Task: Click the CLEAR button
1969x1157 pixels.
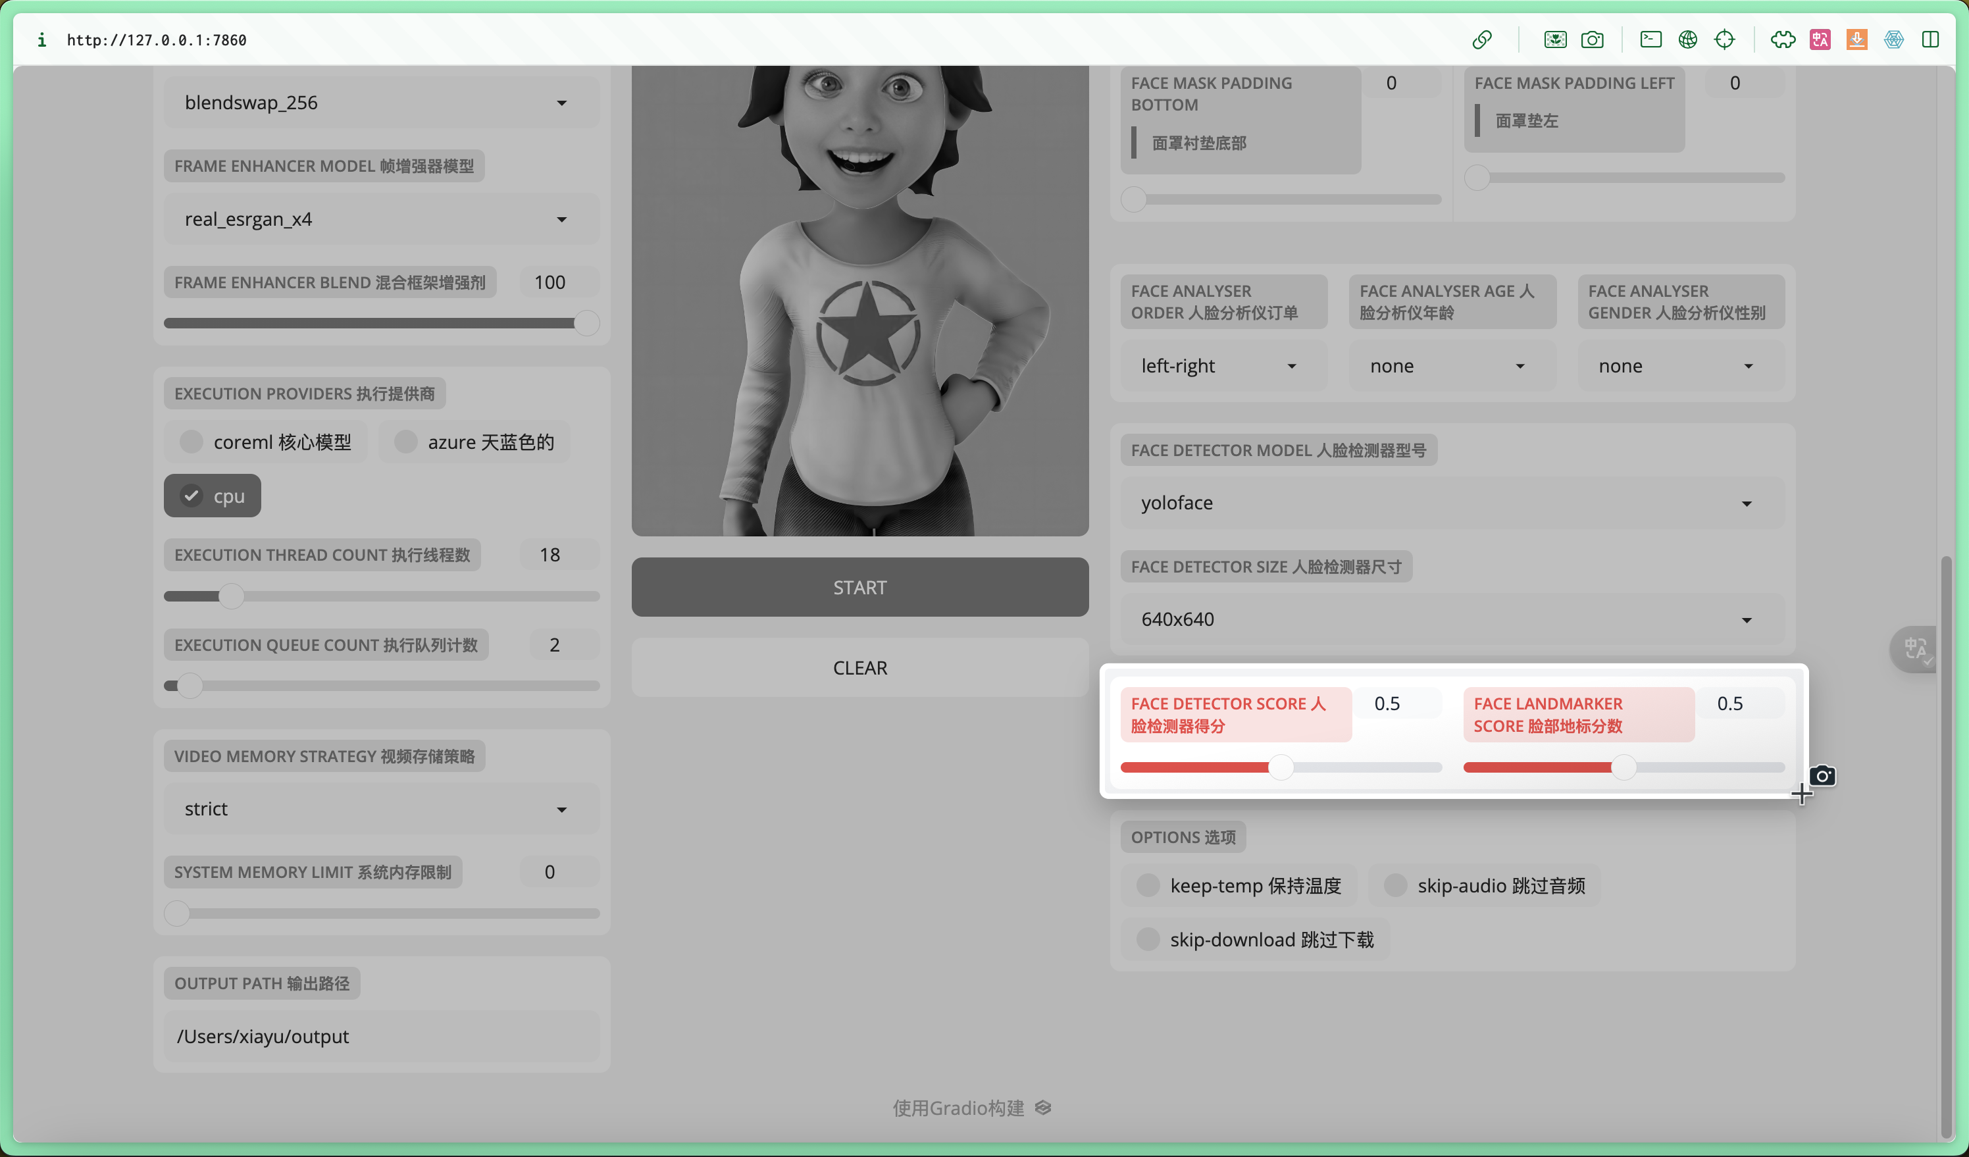Action: [859, 667]
